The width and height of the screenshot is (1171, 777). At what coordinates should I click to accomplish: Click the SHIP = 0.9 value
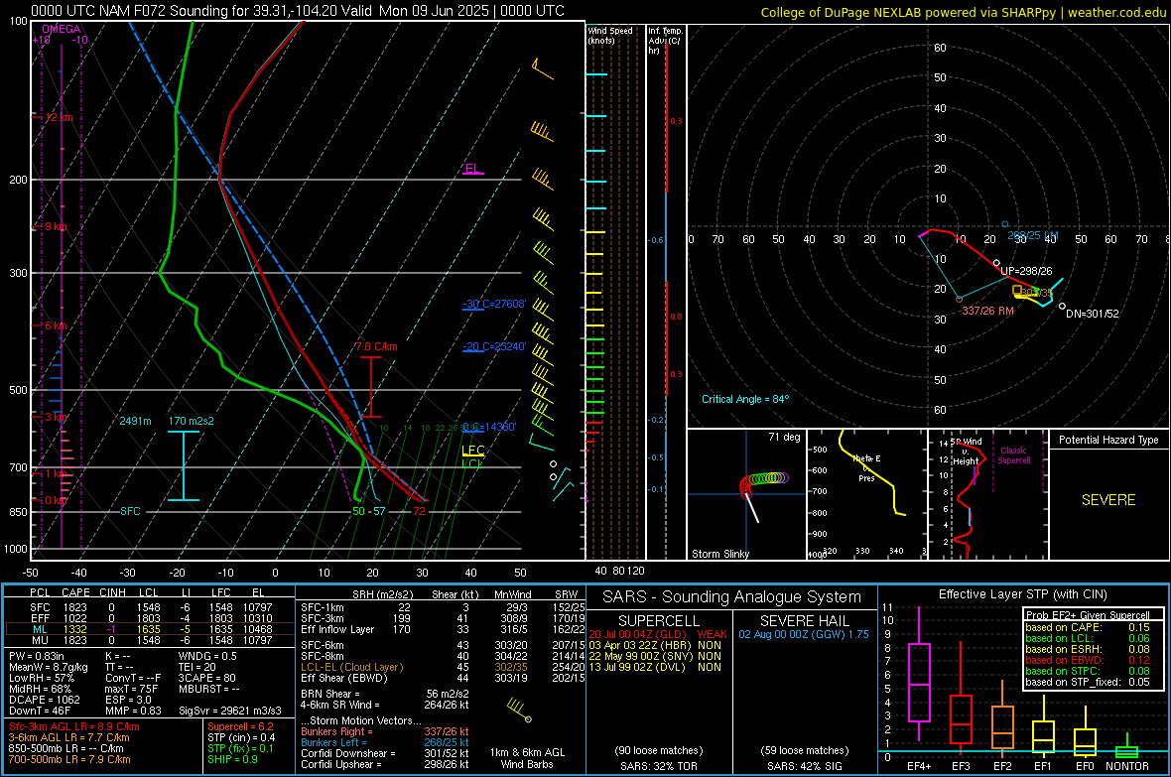coord(232,759)
